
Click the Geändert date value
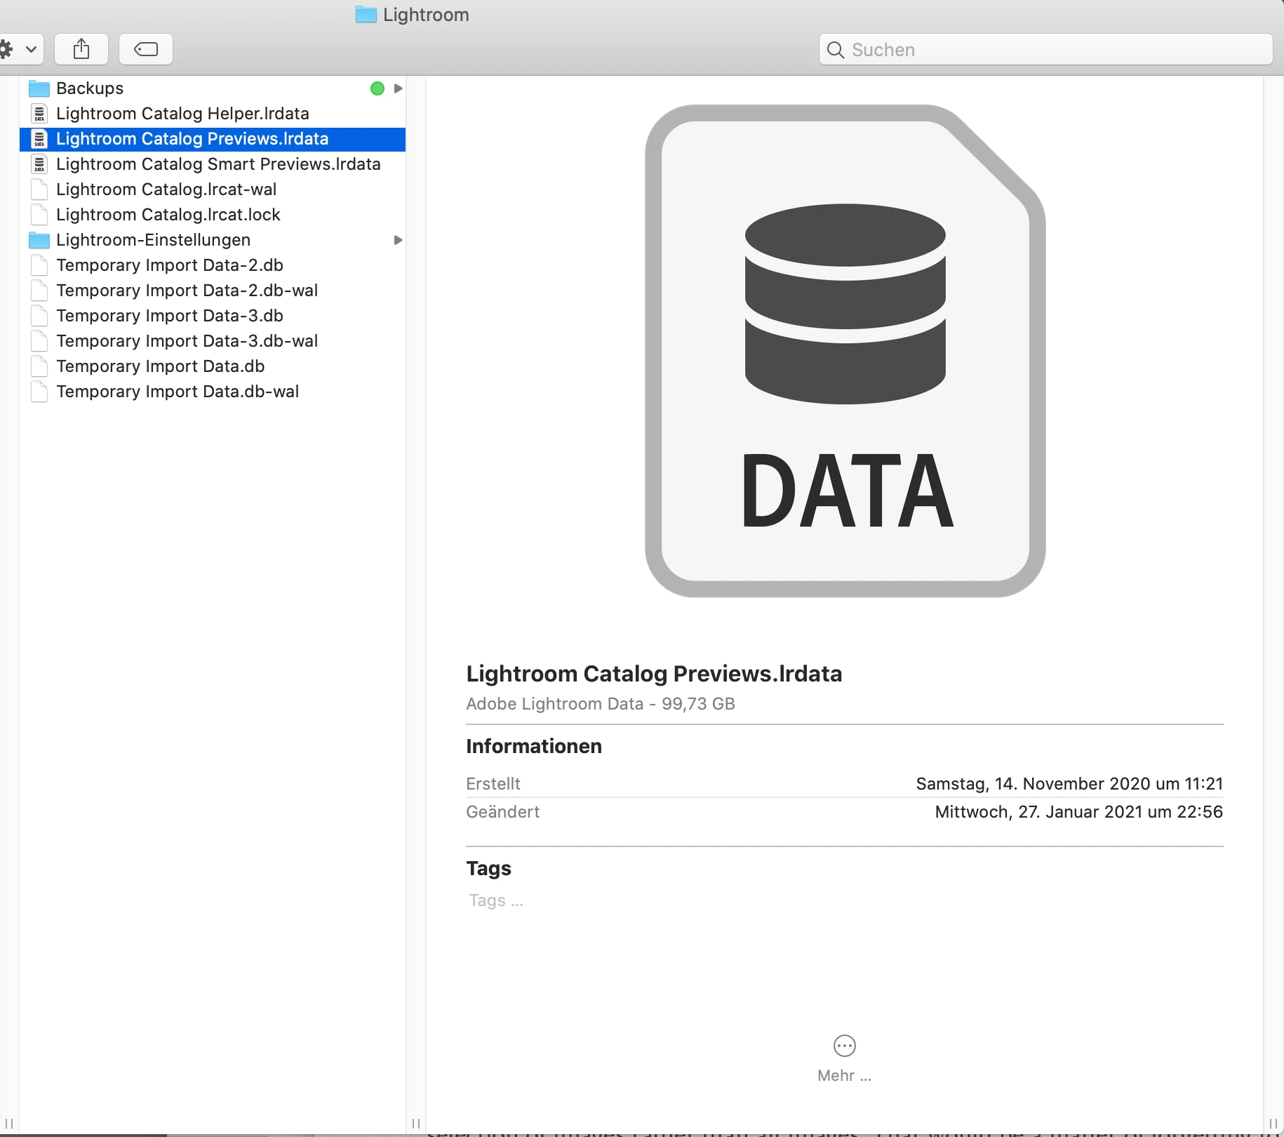[1079, 812]
